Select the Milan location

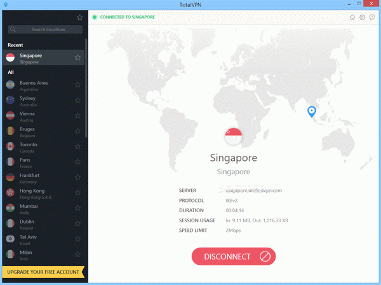43,254
